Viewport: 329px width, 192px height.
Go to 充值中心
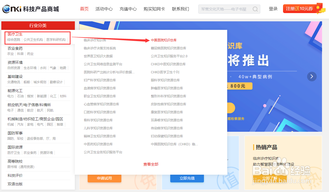point(128,9)
